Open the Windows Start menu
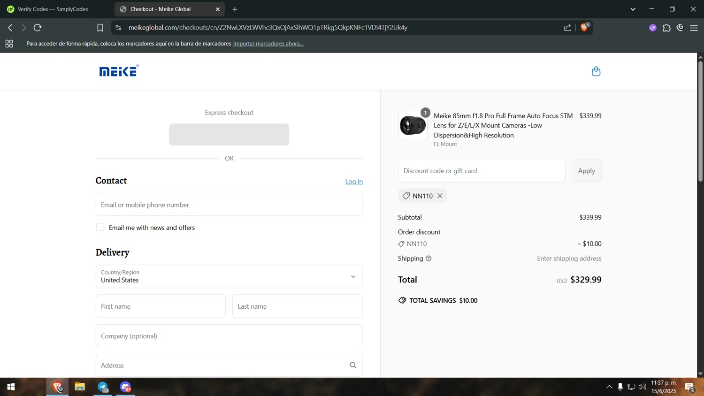Image resolution: width=704 pixels, height=396 pixels. point(11,387)
